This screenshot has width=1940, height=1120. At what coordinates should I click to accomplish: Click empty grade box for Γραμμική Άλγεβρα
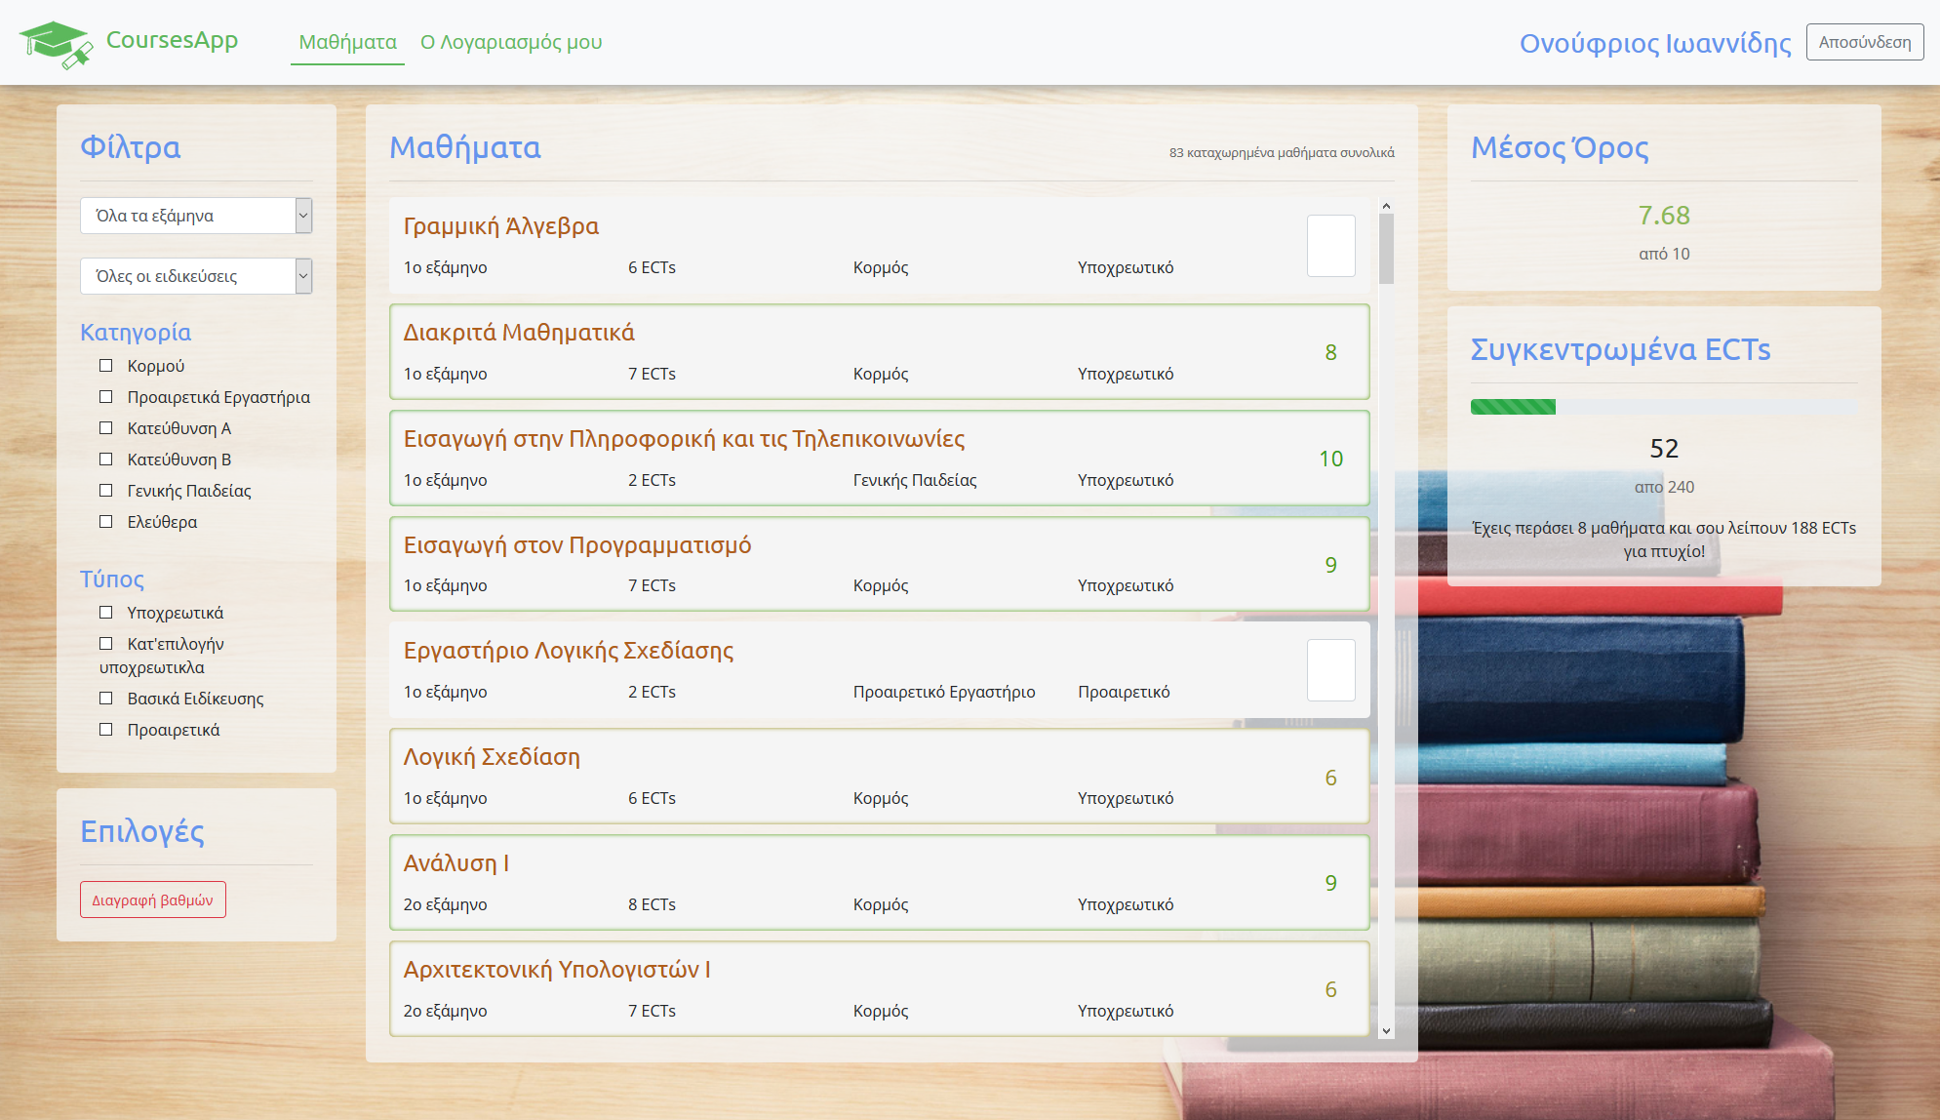(1330, 246)
